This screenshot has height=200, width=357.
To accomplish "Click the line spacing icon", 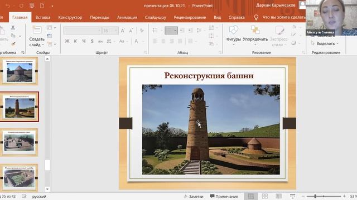I will coord(199,30).
